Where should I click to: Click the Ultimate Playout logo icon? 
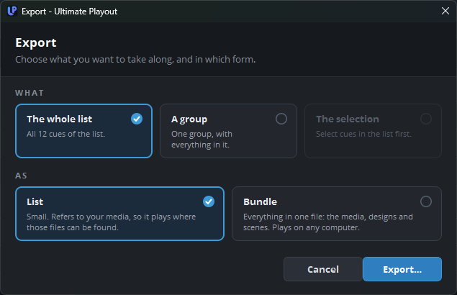pos(12,11)
